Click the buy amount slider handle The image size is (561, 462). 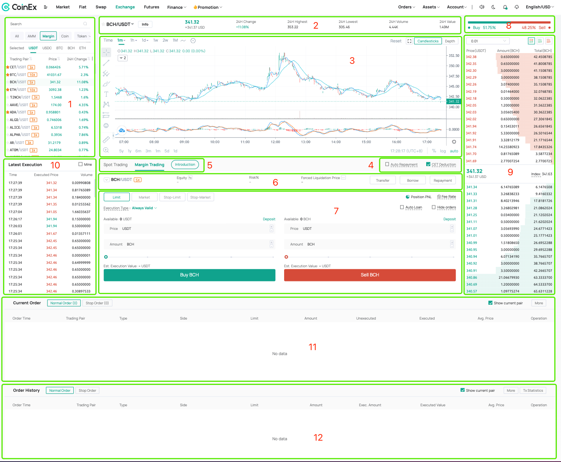[x=106, y=257]
